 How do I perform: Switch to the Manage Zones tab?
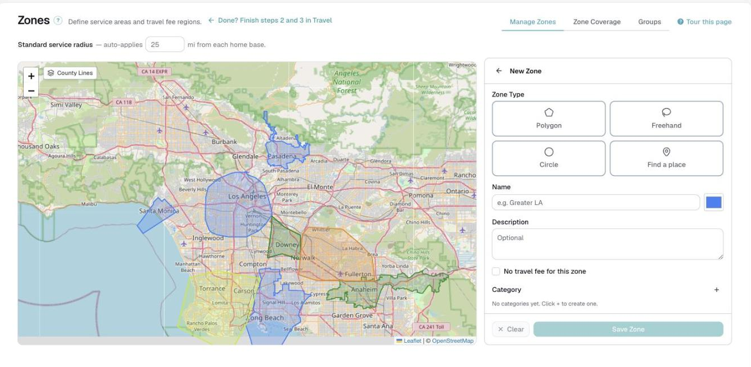click(x=532, y=22)
